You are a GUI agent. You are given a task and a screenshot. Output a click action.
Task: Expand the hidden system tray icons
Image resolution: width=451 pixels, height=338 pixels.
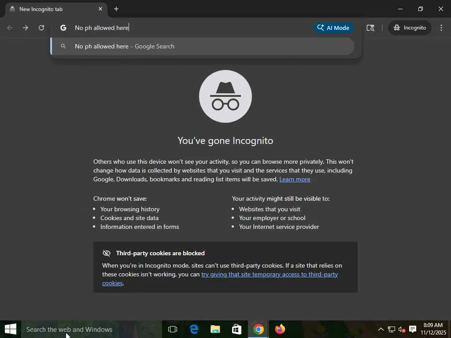381,329
